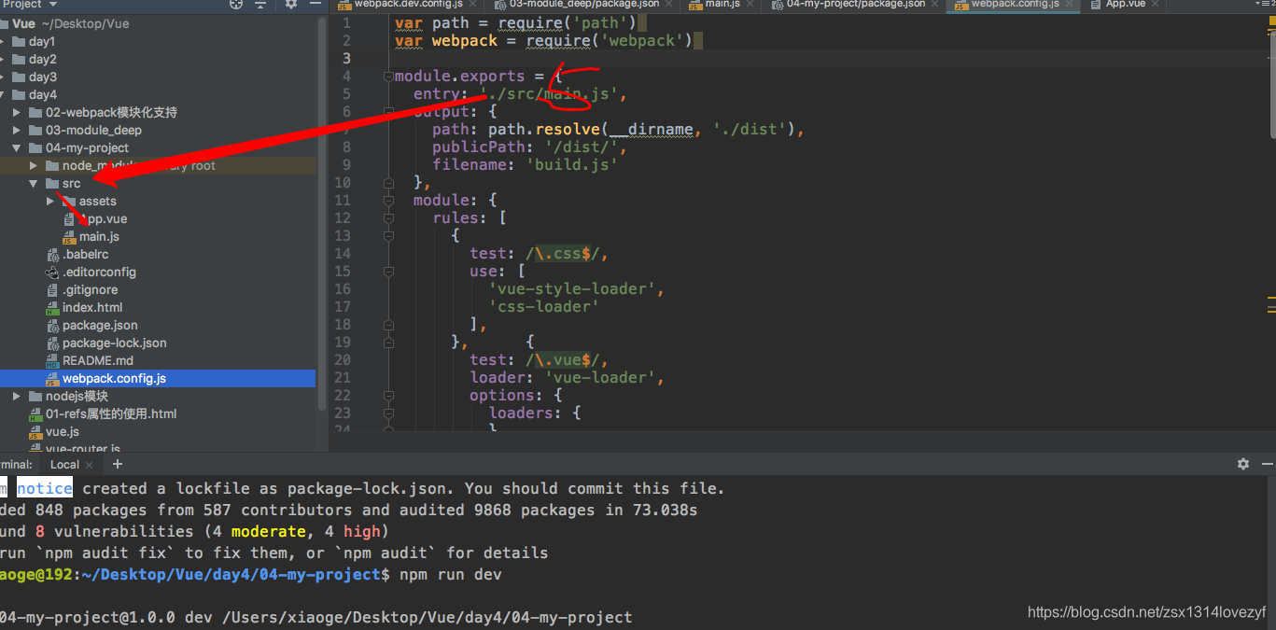Fold the output block at line 6

pos(389,112)
